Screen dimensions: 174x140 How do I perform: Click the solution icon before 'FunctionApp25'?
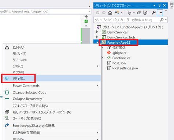99,27
